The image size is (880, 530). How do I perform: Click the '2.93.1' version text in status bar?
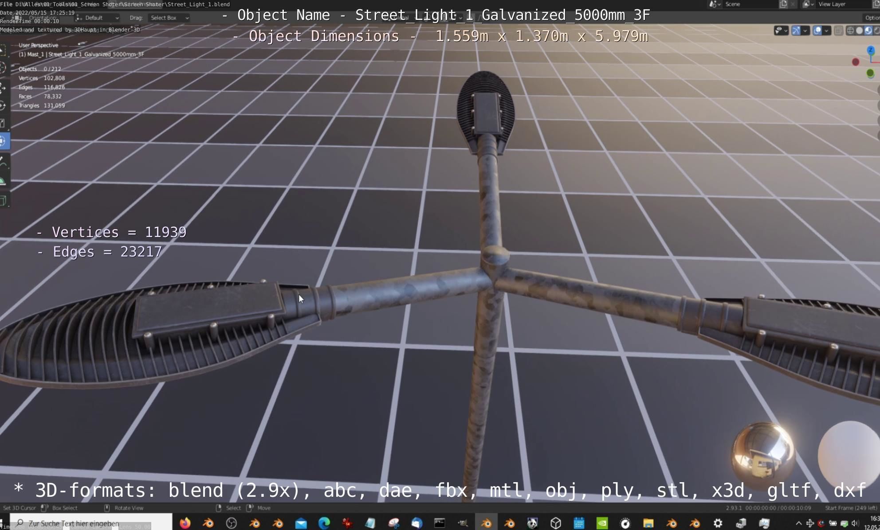tap(733, 508)
